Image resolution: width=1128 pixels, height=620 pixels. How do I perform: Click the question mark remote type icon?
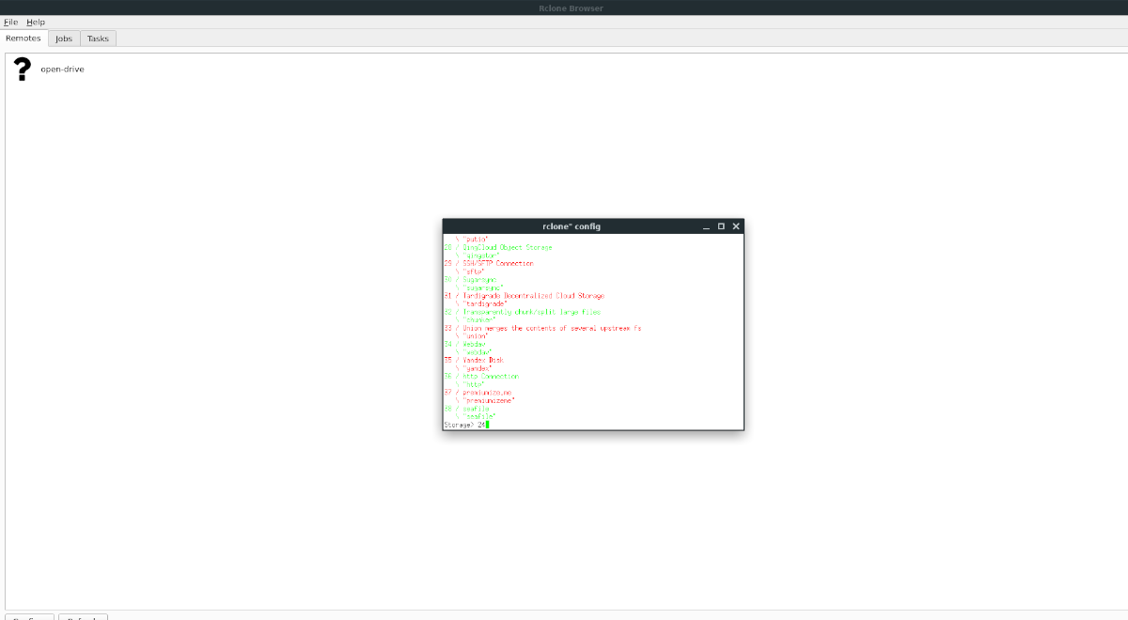(x=23, y=69)
